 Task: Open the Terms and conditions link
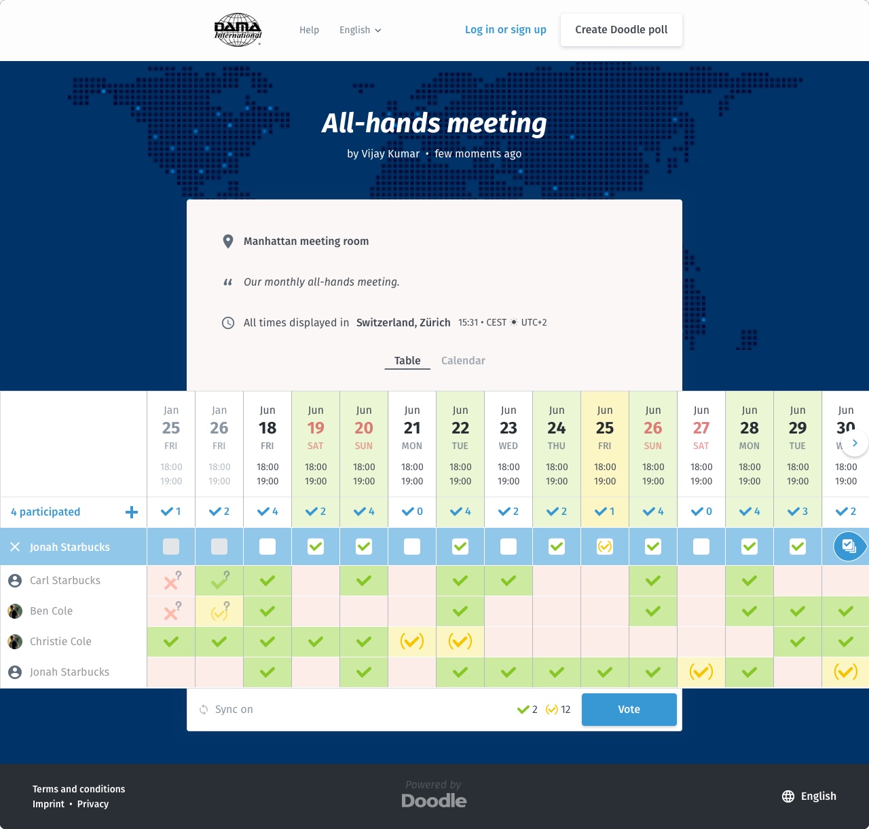tap(79, 789)
